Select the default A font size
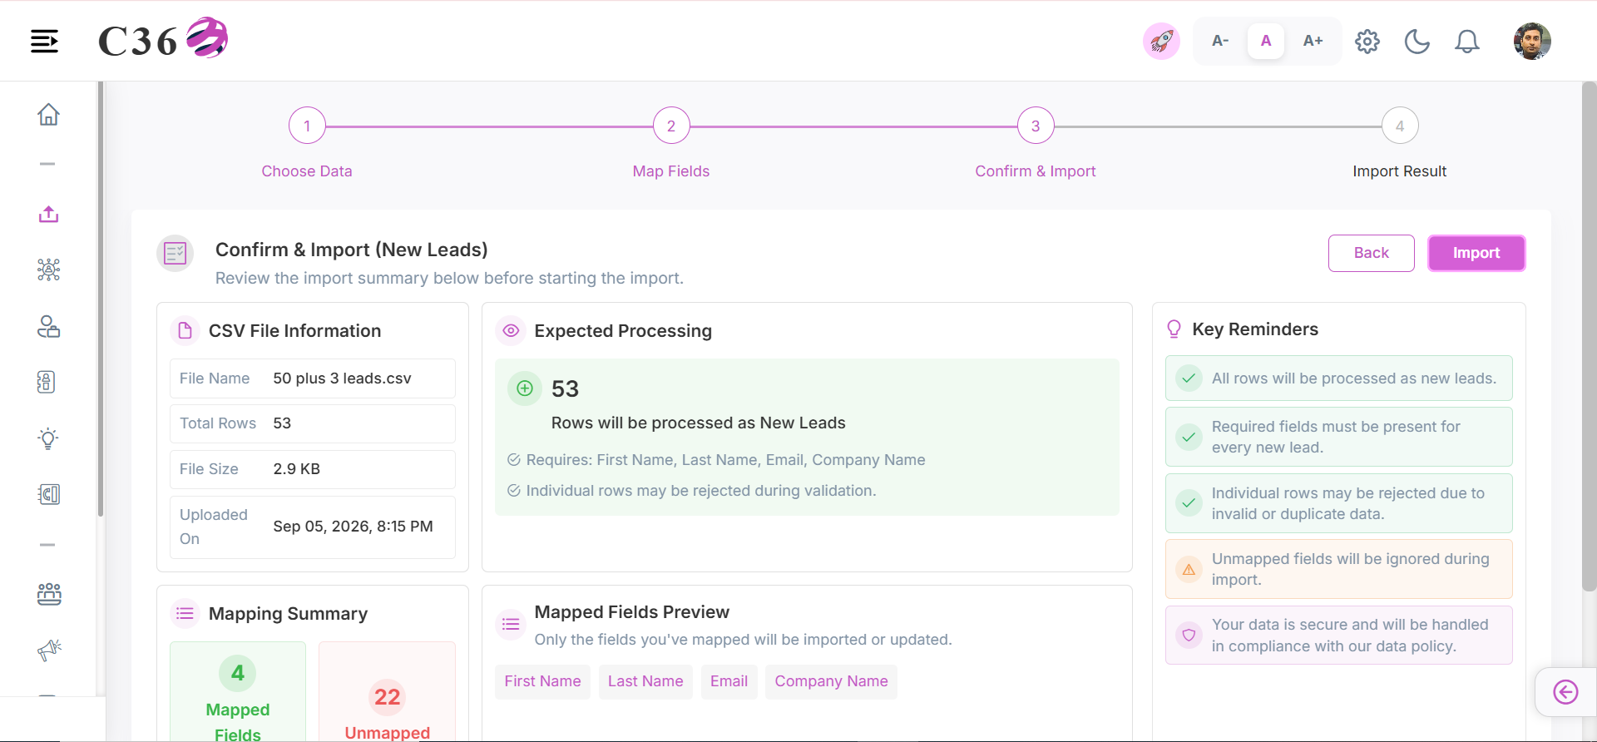 [x=1266, y=41]
